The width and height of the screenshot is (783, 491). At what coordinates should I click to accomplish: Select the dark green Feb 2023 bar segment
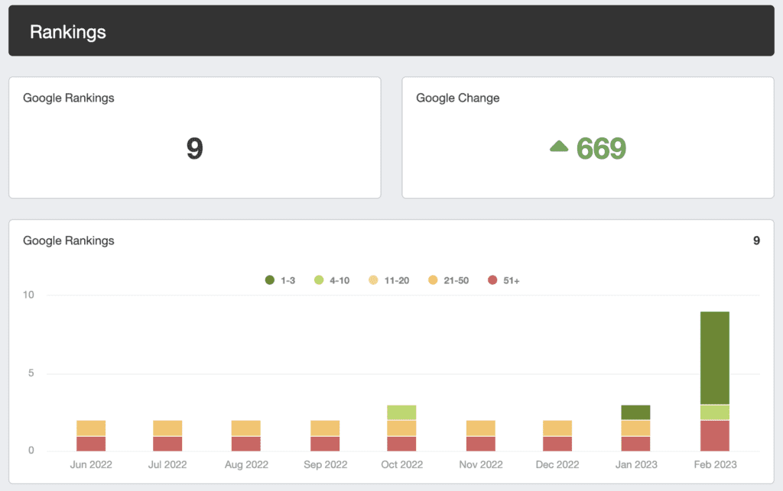click(715, 358)
